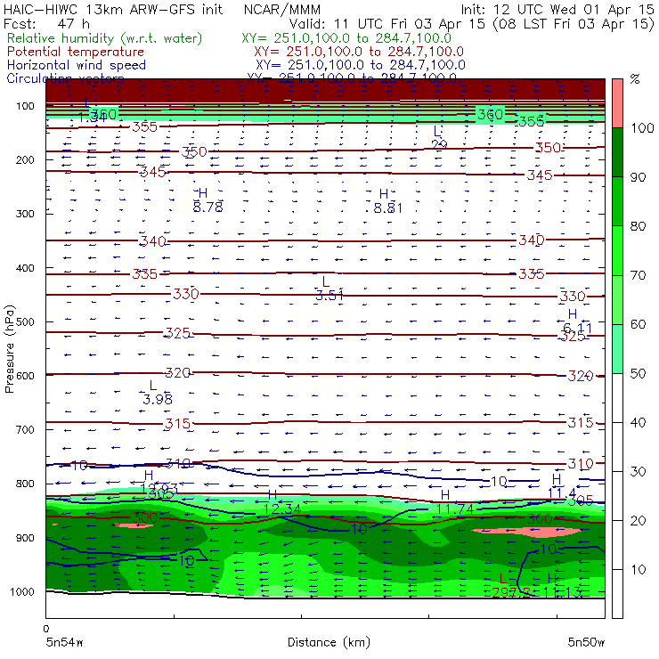Image resolution: width=659 pixels, height=659 pixels.
Task: Click the color bar's 30 label
Action: click(x=638, y=471)
